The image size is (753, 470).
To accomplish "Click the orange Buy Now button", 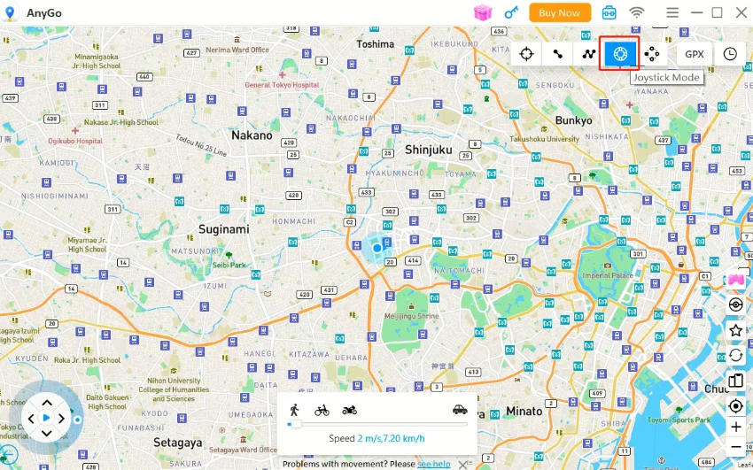I will (x=560, y=12).
